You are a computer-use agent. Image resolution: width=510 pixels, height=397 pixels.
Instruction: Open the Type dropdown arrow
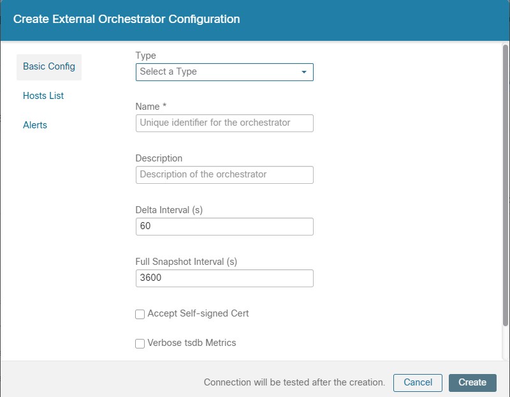[x=304, y=72]
